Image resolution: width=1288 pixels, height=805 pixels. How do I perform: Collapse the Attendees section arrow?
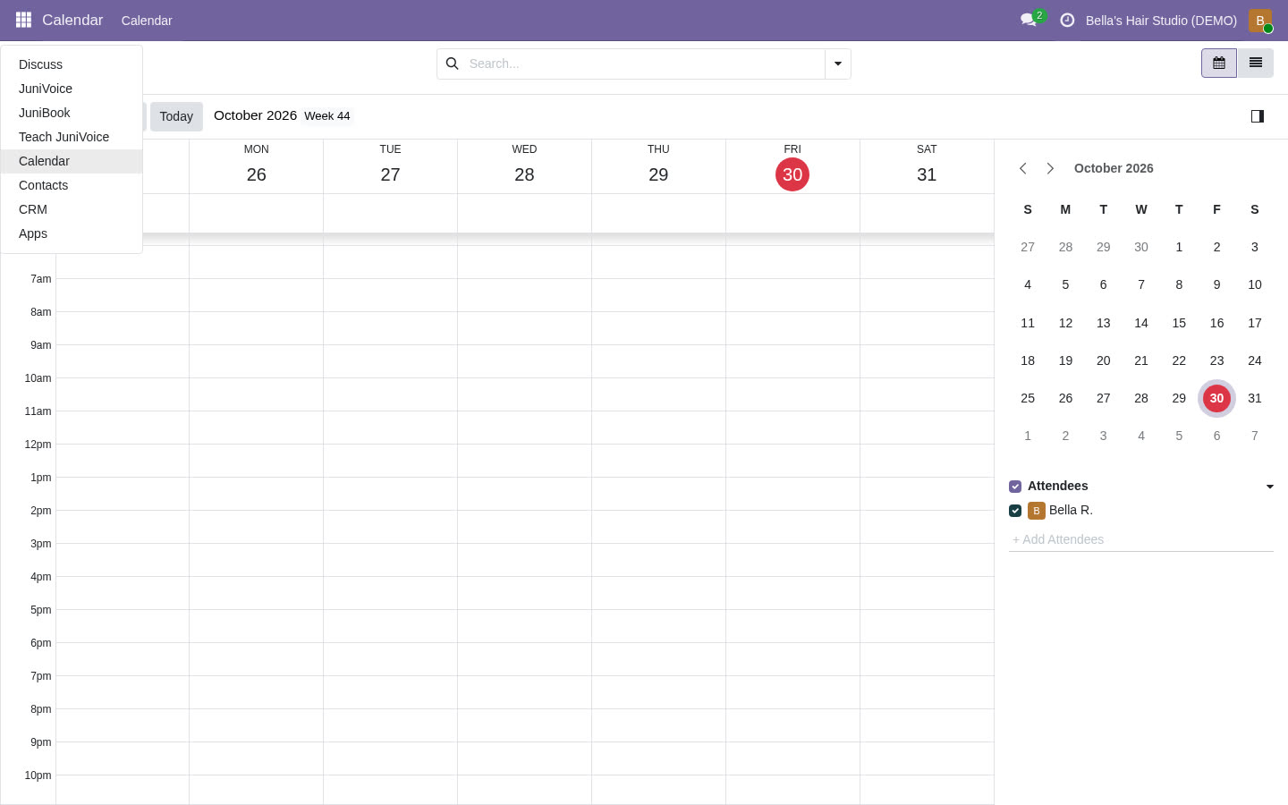pos(1270,487)
